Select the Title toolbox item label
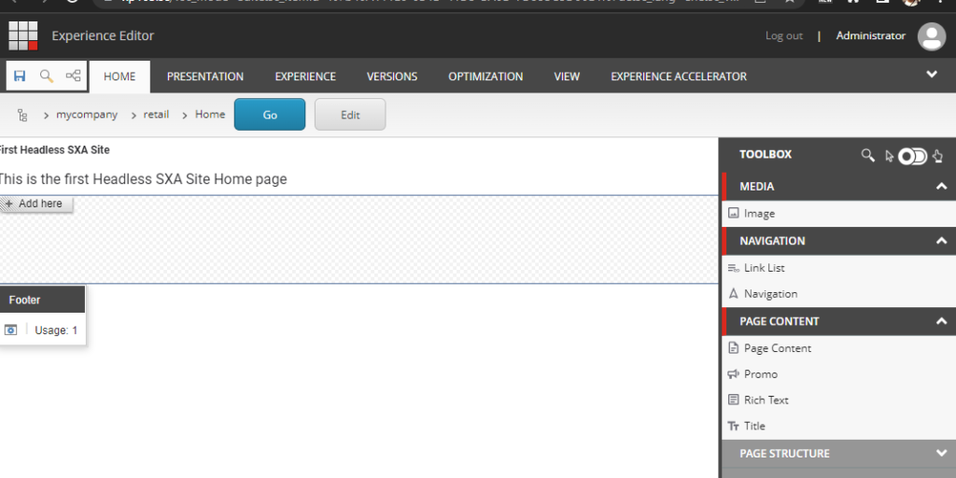This screenshot has width=956, height=478. pyautogui.click(x=754, y=426)
